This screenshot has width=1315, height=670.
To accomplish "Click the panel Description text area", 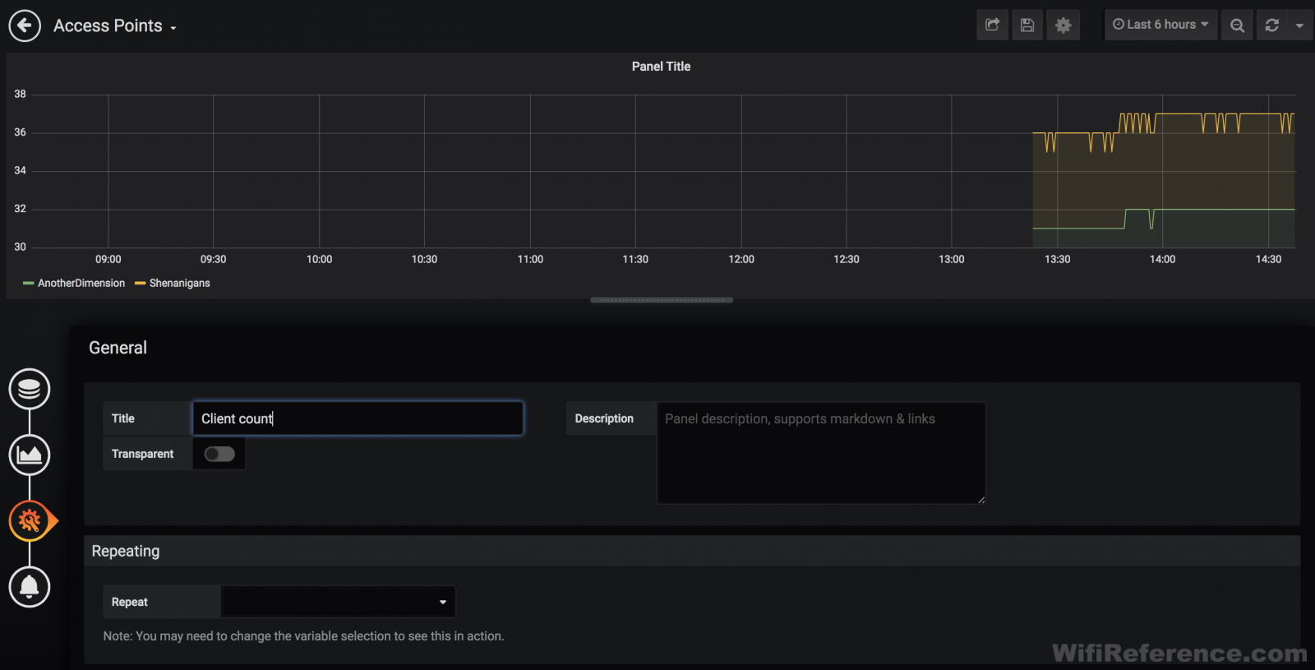I will [x=821, y=452].
